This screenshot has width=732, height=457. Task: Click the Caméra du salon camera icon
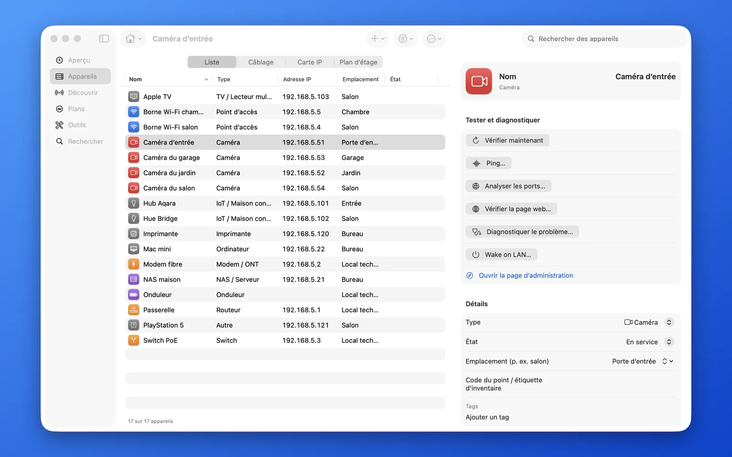[x=134, y=188]
